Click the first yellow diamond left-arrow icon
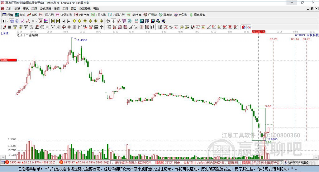Viewport: 319px width, 172px height. coord(74,21)
